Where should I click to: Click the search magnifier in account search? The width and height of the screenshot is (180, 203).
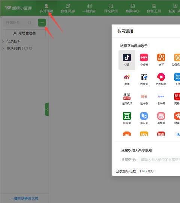[x=29, y=22]
